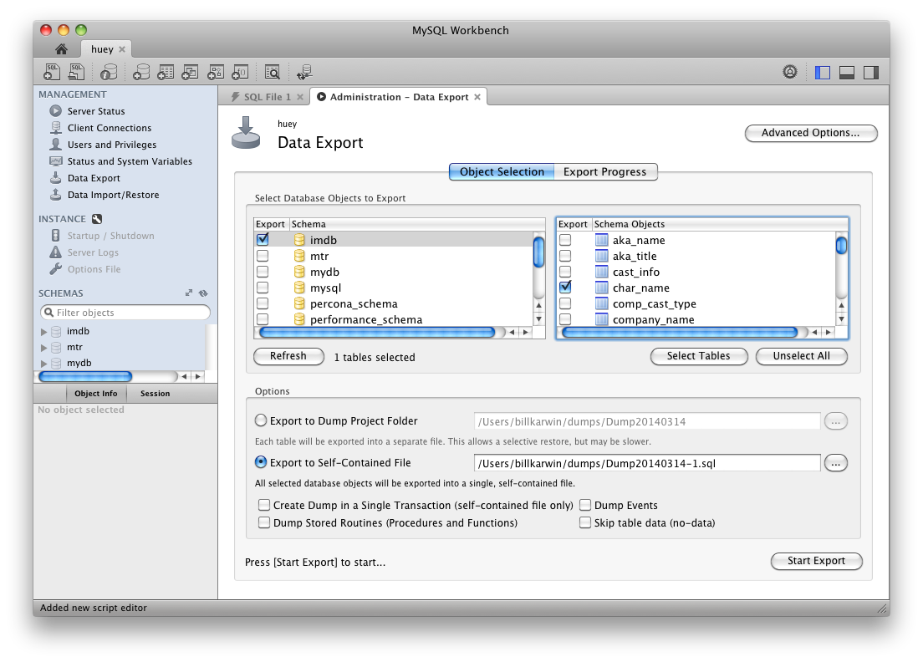The height and width of the screenshot is (662, 923).
Task: Search table data toolbar icon
Action: pos(272,72)
